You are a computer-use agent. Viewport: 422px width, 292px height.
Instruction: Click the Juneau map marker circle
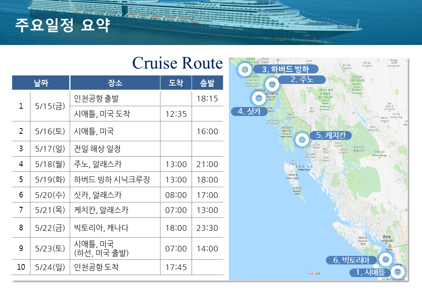(x=272, y=84)
